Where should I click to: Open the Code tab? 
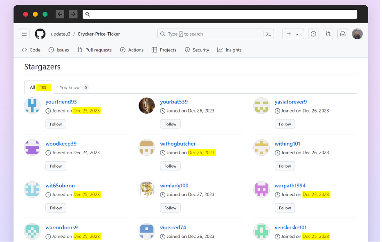[x=31, y=50]
